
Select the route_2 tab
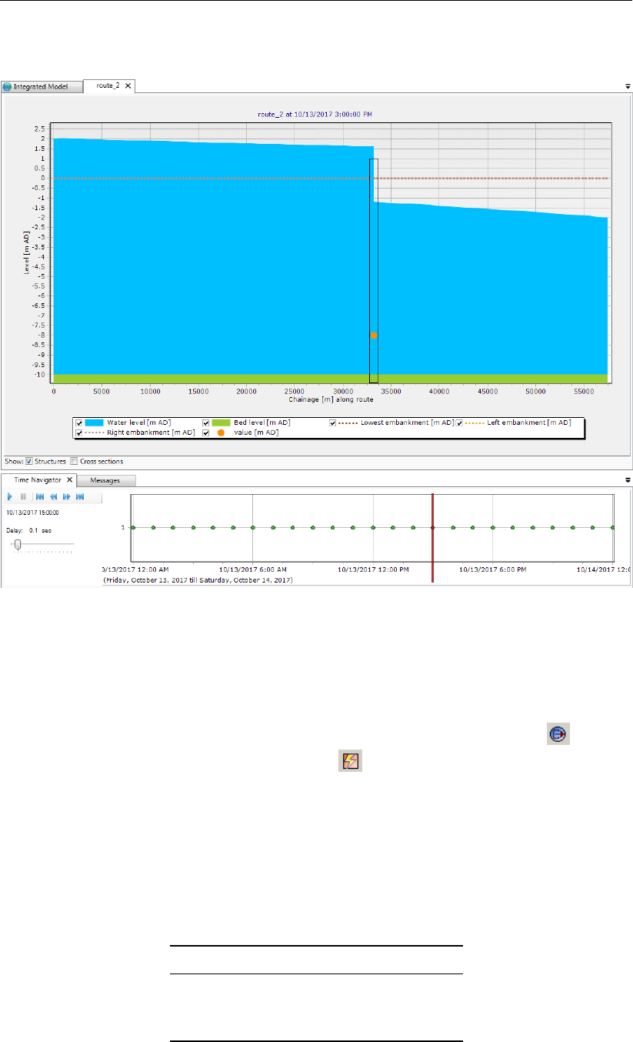(110, 87)
